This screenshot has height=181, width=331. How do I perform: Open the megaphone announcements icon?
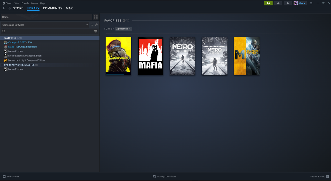point(278,3)
